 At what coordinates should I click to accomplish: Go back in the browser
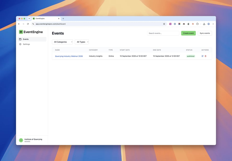tap(19, 24)
